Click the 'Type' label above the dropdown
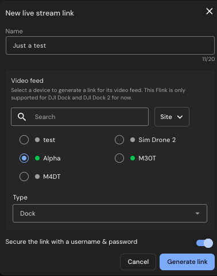Viewport: 217px width, 276px height. 20,198
